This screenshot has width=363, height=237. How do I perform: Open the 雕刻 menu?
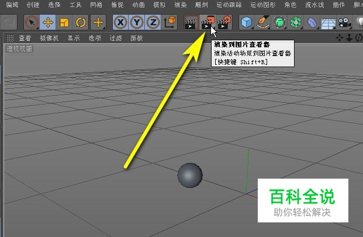pyautogui.click(x=201, y=5)
